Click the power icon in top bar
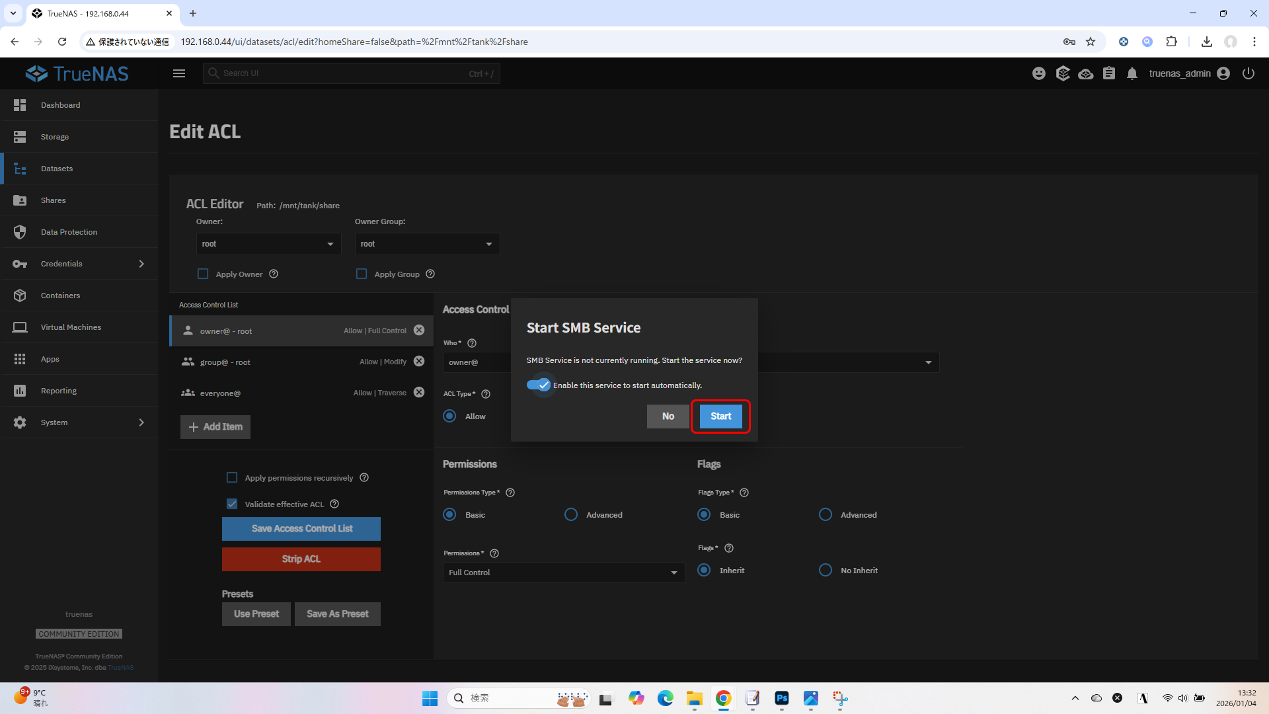This screenshot has width=1269, height=714. click(1248, 73)
